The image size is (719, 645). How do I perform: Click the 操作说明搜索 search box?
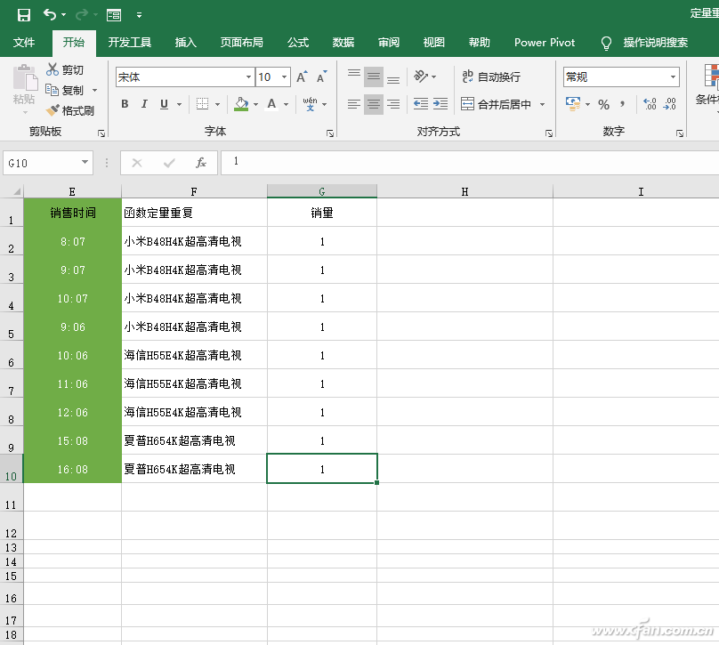click(655, 43)
